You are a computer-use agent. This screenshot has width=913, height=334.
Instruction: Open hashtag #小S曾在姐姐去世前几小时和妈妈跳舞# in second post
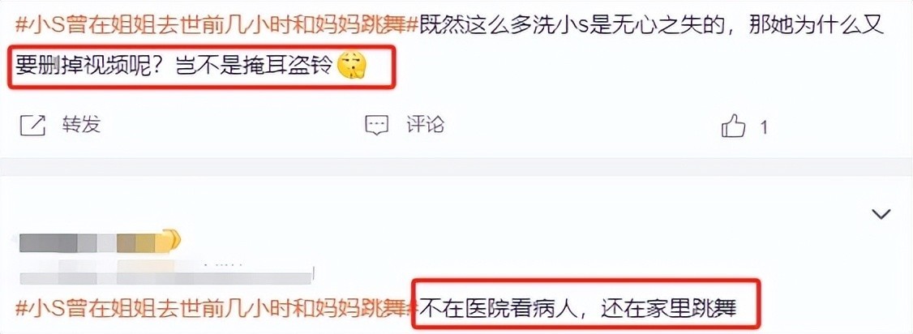[216, 306]
